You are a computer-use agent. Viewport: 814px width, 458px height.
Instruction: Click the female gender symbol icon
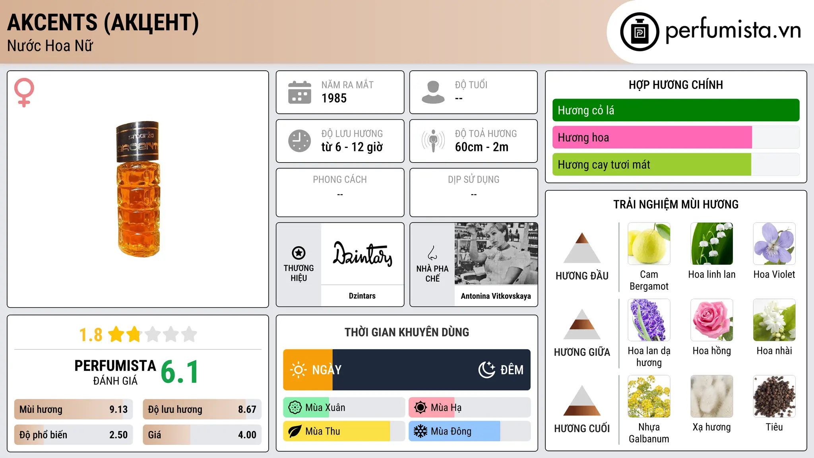pos(24,92)
